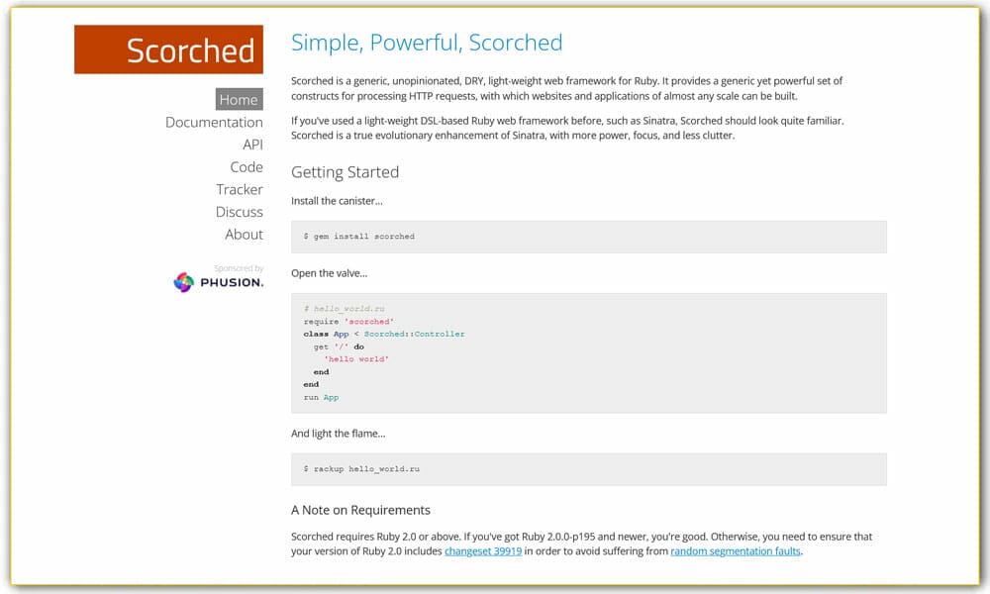Click the Simple, Powerful, Scorched heading
Image resolution: width=990 pixels, height=594 pixels.
[x=426, y=43]
